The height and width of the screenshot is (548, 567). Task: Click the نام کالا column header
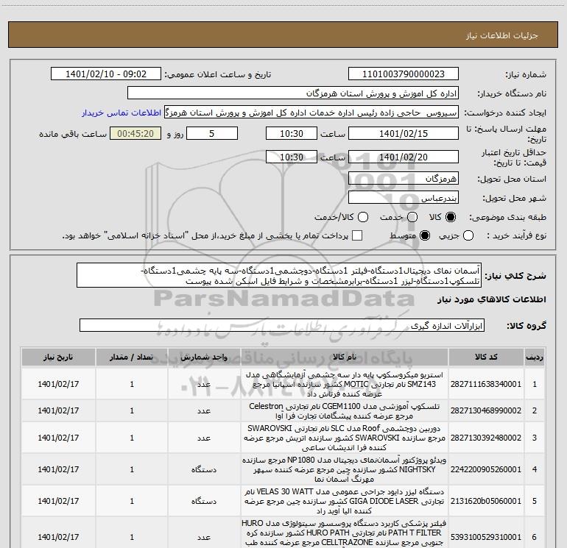[345, 357]
